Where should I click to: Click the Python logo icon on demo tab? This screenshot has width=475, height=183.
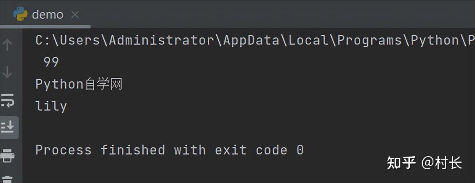coord(20,14)
